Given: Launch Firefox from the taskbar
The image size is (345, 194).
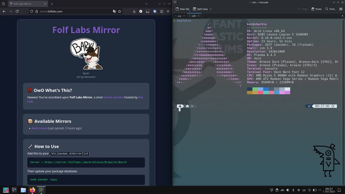Looking at the screenshot, I should (x=32, y=190).
